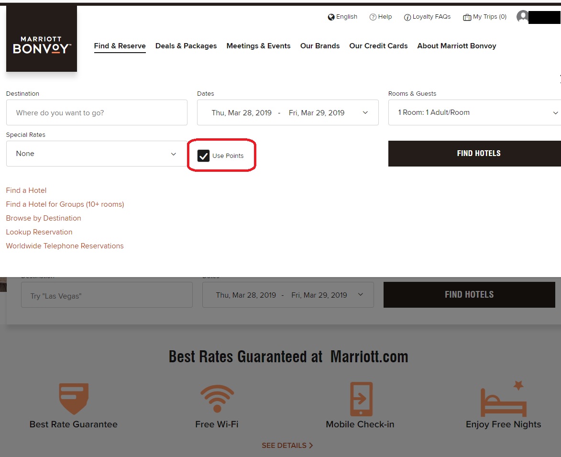Uncheck the Use Points checkbox

coord(203,156)
